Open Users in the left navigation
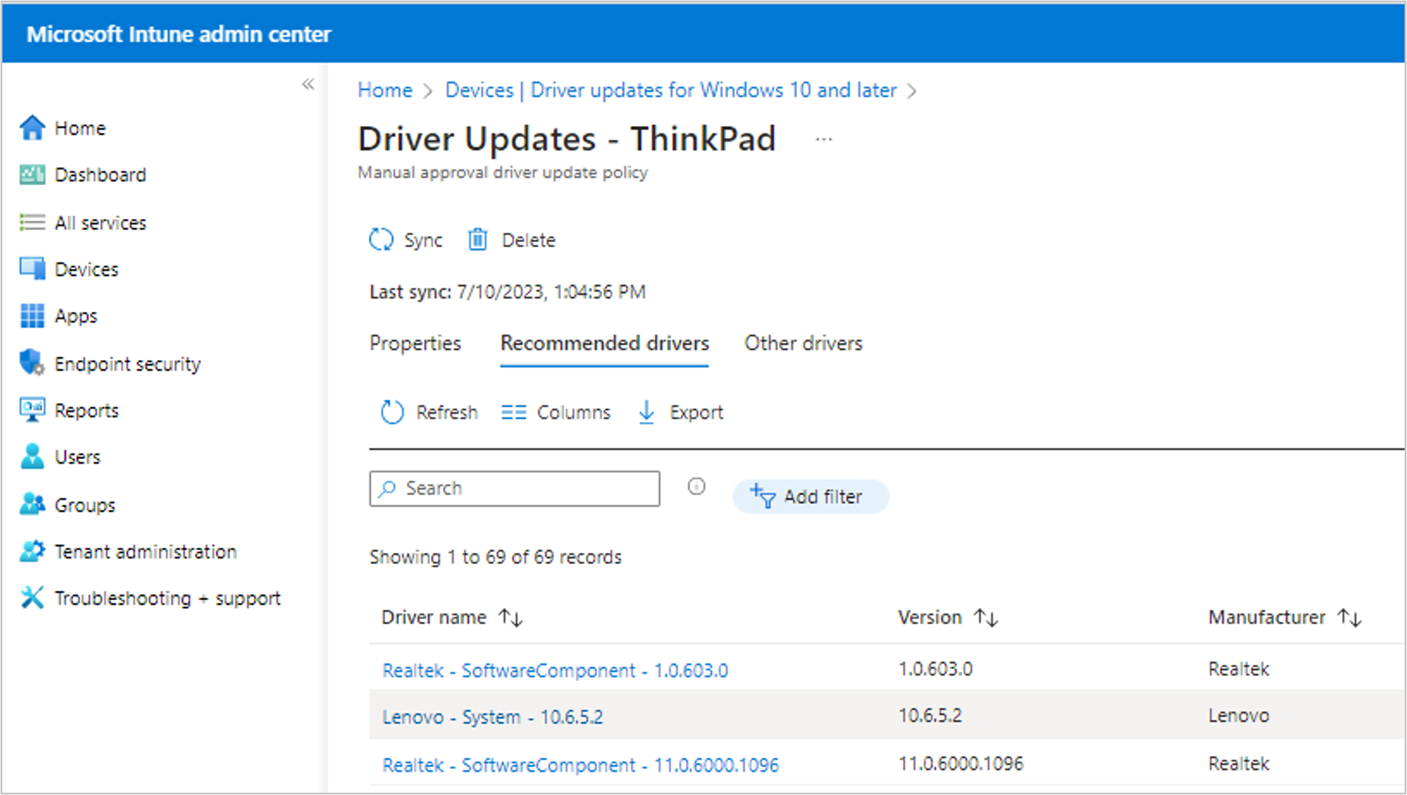1407x795 pixels. 78,457
